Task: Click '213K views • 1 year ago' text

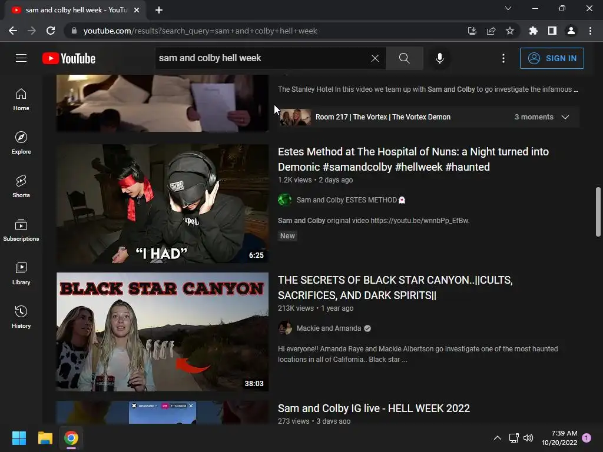Action: (x=316, y=308)
